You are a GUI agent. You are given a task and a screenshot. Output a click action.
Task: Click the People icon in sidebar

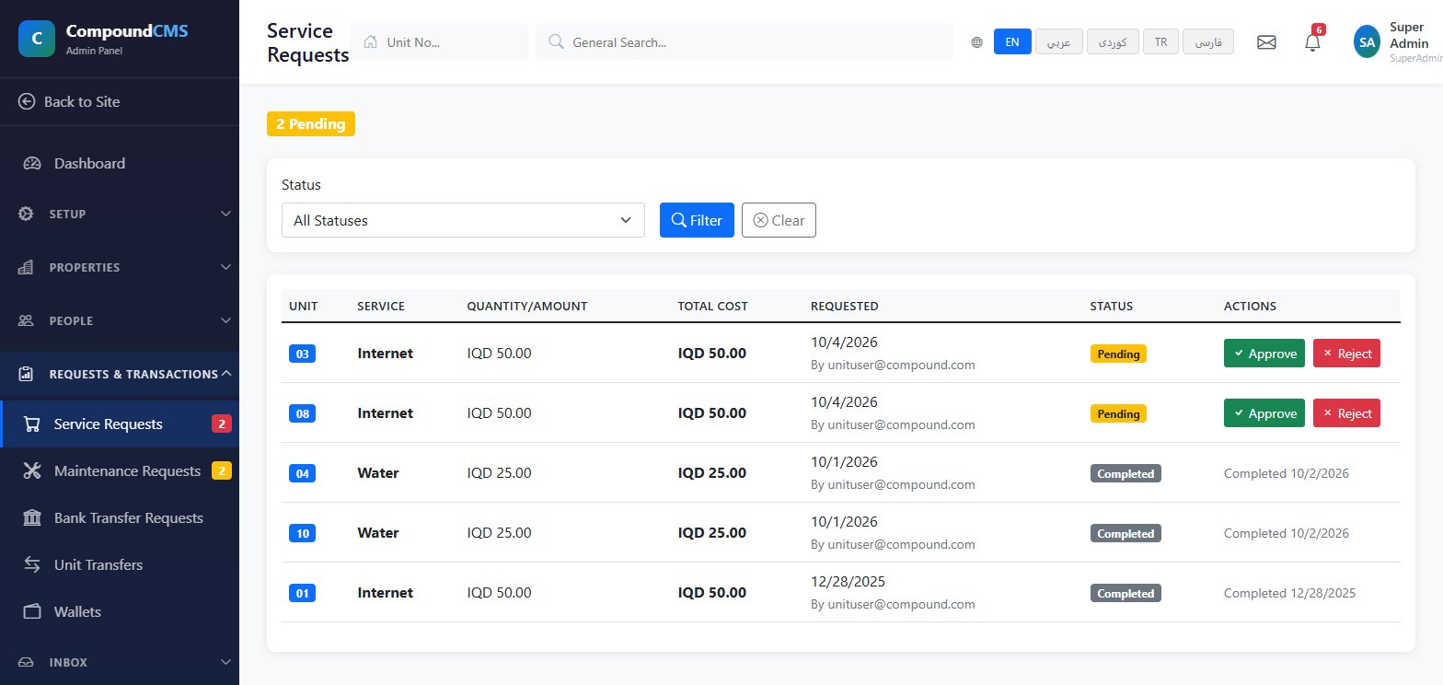click(27, 320)
